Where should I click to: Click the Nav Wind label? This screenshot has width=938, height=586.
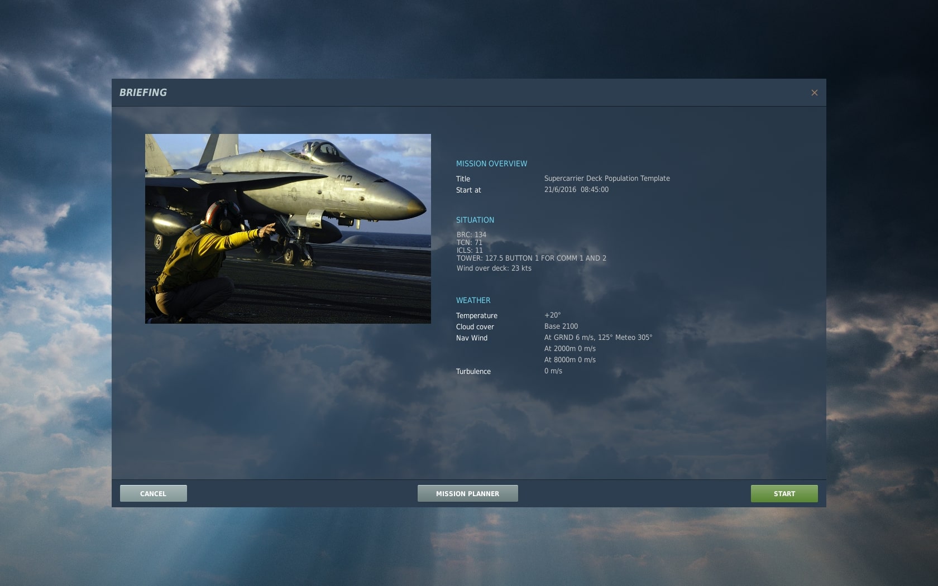pos(471,338)
